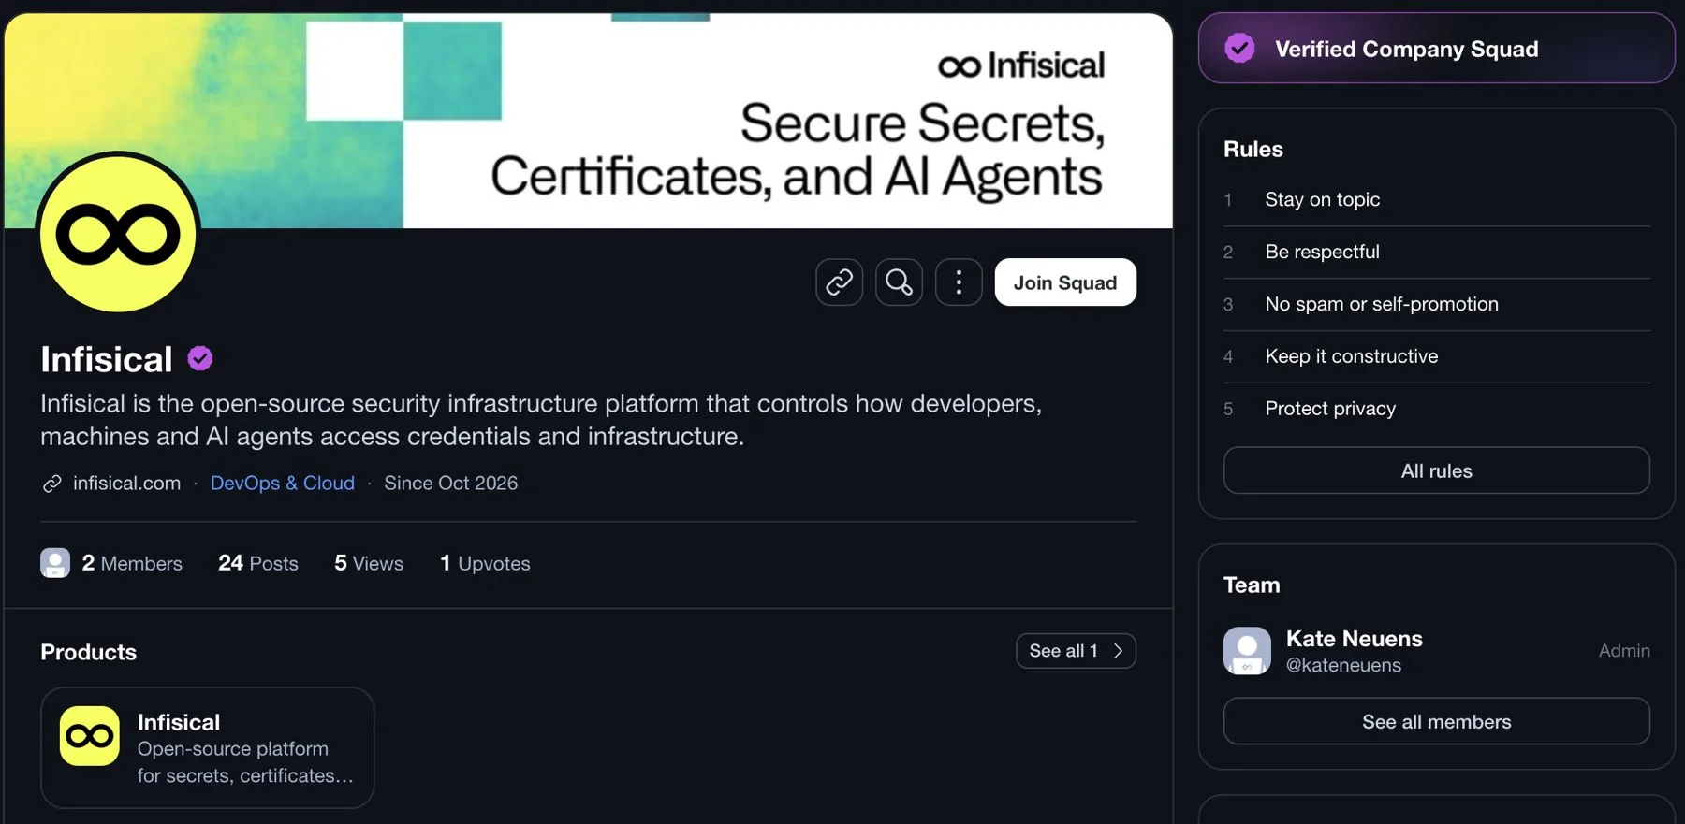The height and width of the screenshot is (824, 1685).
Task: Click the Verified Company Squad checkmark icon
Action: coord(1239,48)
